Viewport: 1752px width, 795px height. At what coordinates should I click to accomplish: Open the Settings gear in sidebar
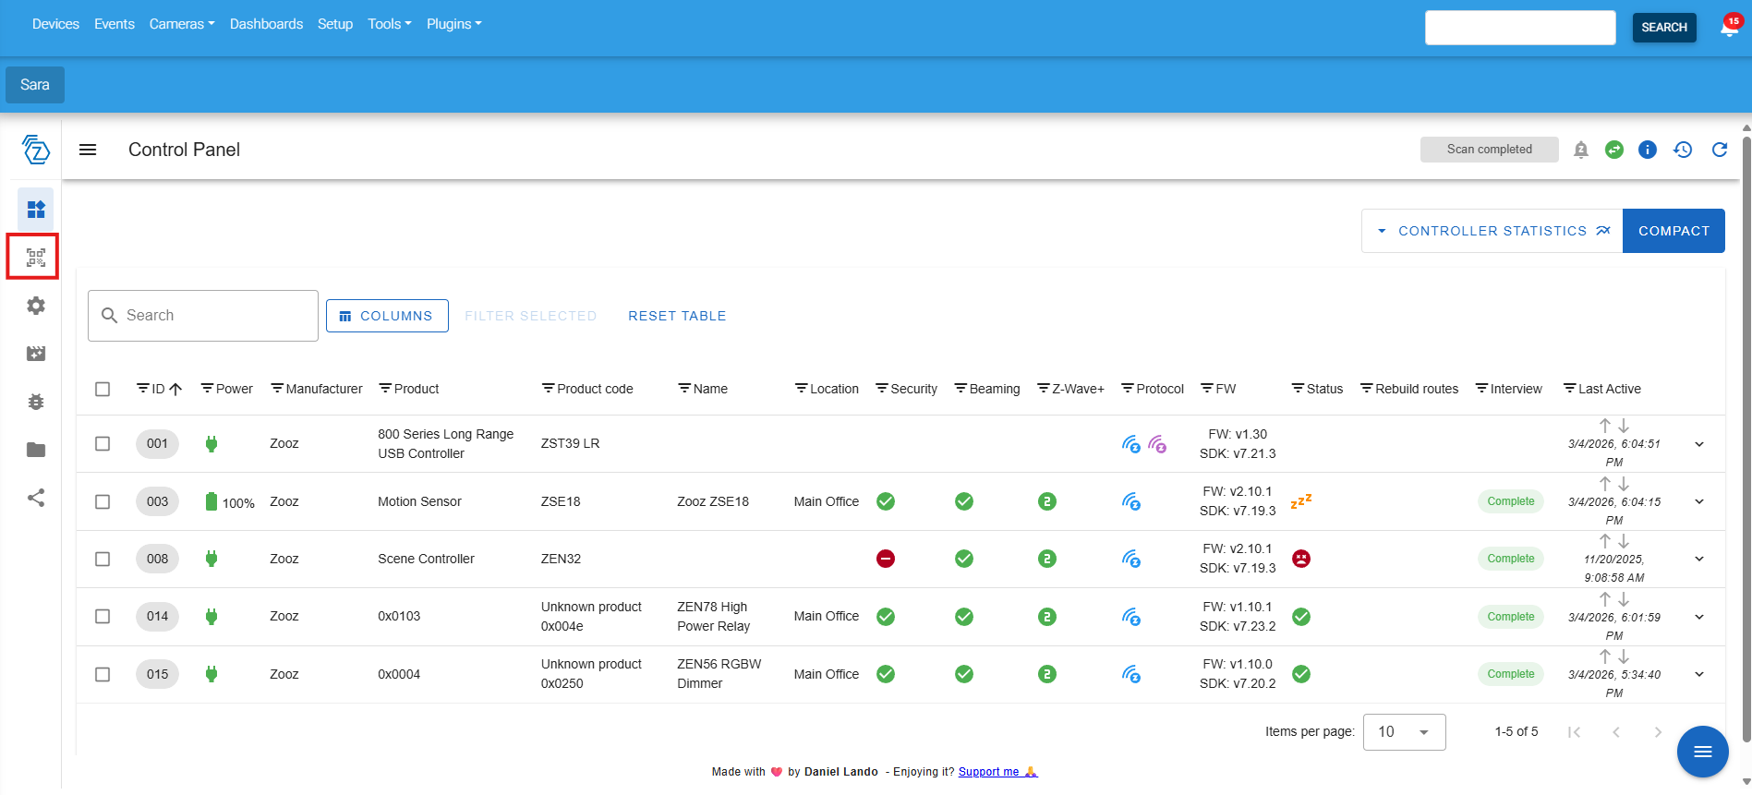coord(35,306)
